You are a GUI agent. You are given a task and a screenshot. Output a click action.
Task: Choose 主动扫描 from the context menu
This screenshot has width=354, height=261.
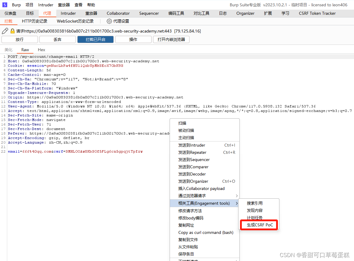(205, 138)
